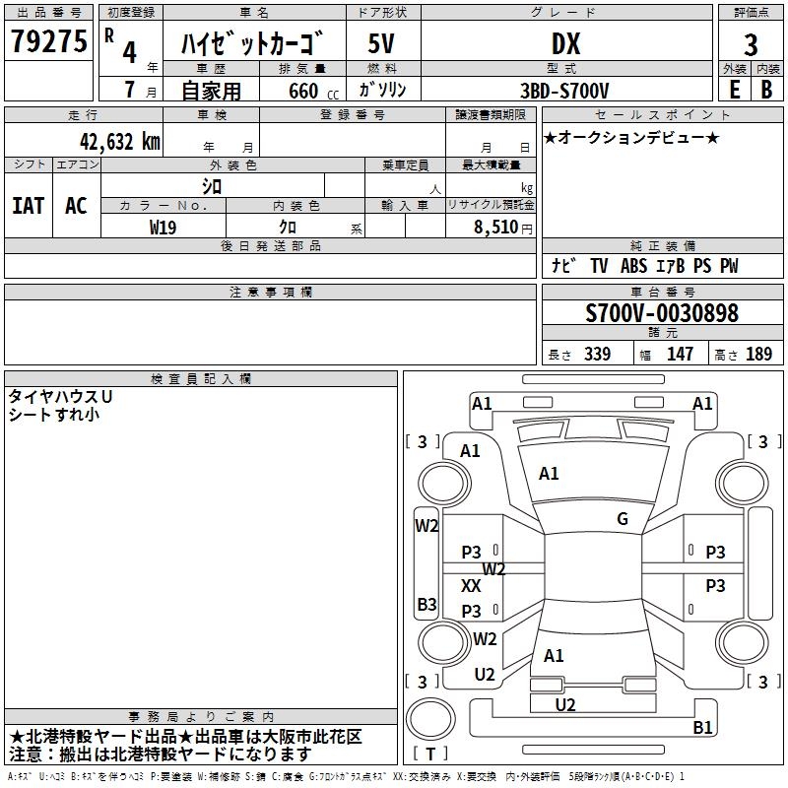Select the lot number 79275
The image size is (788, 788).
click(48, 40)
